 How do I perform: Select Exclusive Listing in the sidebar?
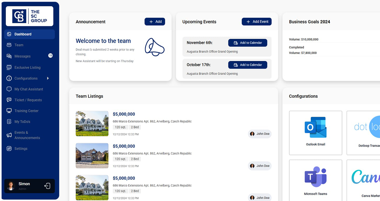(27, 68)
